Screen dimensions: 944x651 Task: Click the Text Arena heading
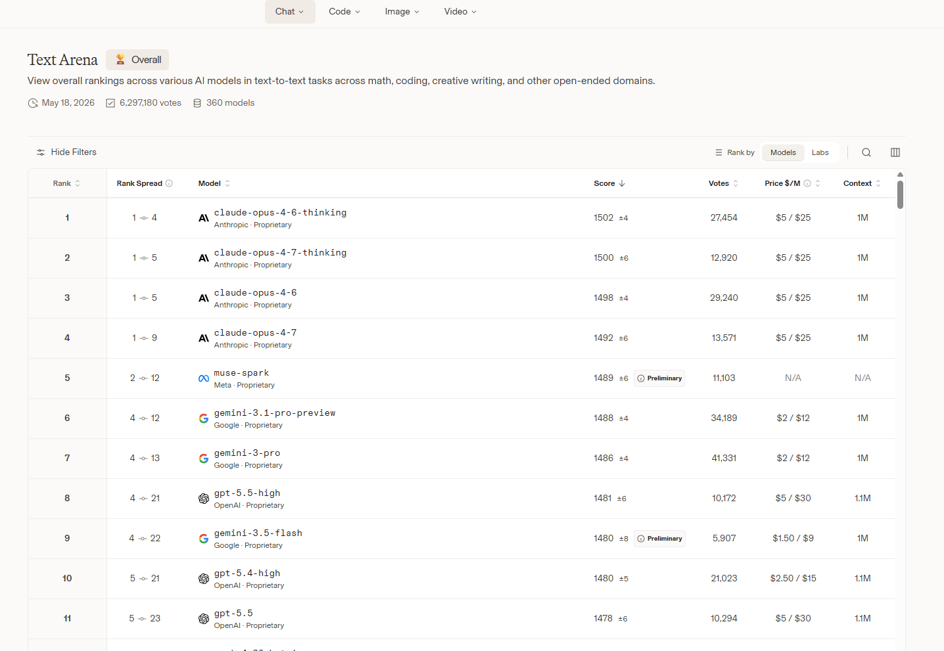point(62,60)
